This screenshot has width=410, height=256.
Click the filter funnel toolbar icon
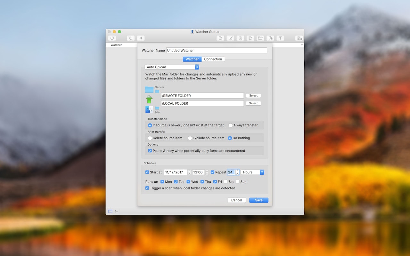pos(280,38)
